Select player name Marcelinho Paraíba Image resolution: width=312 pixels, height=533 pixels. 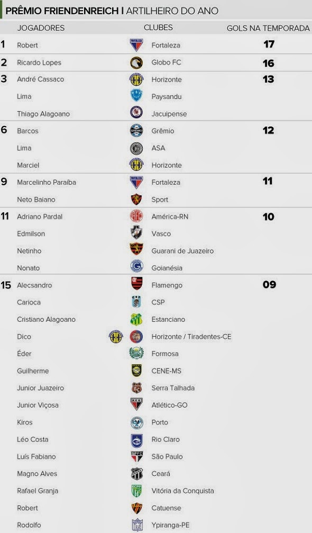click(47, 182)
